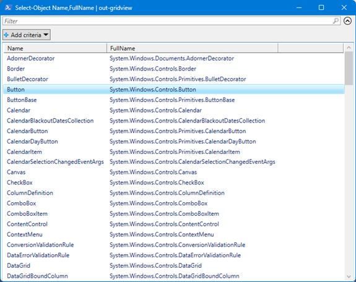
Task: Select the CalendarBlackoutDatesCollection row
Action: point(174,121)
